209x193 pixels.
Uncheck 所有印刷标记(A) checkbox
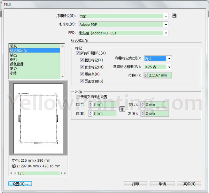(78, 53)
